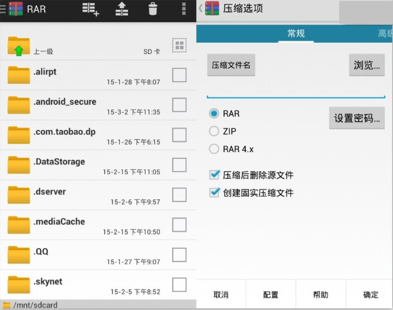This screenshot has height=310, width=393.
Task: Tap the select-all grid icon
Action: tap(179, 45)
